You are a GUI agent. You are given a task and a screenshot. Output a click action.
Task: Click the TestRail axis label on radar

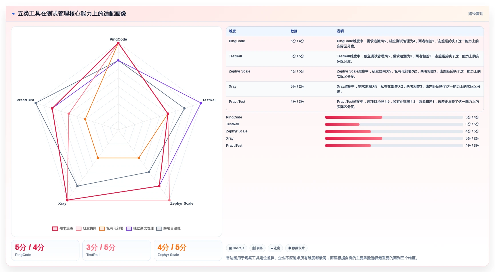pyautogui.click(x=209, y=100)
